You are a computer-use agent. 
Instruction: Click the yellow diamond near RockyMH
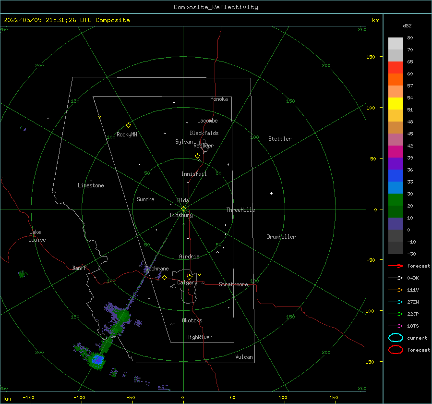[x=128, y=125]
